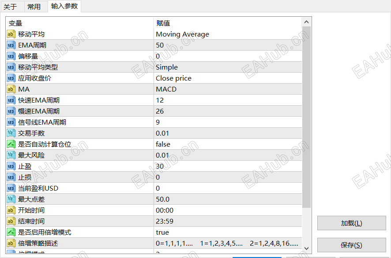The image size is (391, 258).
Task: Click the integer icon beside 止盈
Action: pos(11,166)
